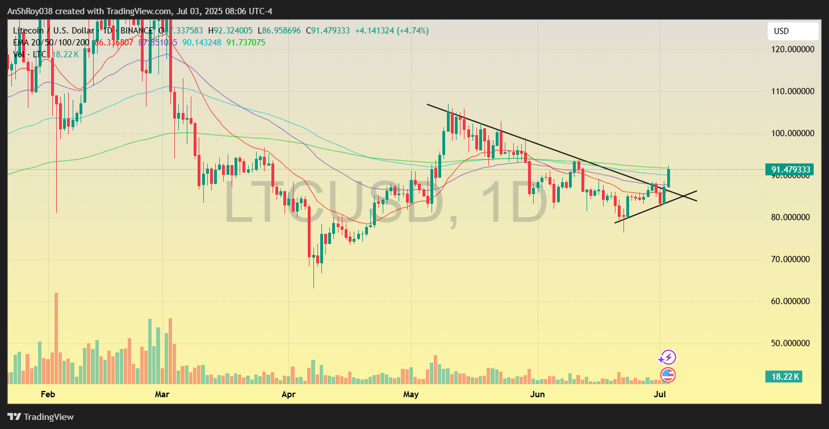Expand the USD price scale options
The image size is (829, 429).
click(793, 31)
